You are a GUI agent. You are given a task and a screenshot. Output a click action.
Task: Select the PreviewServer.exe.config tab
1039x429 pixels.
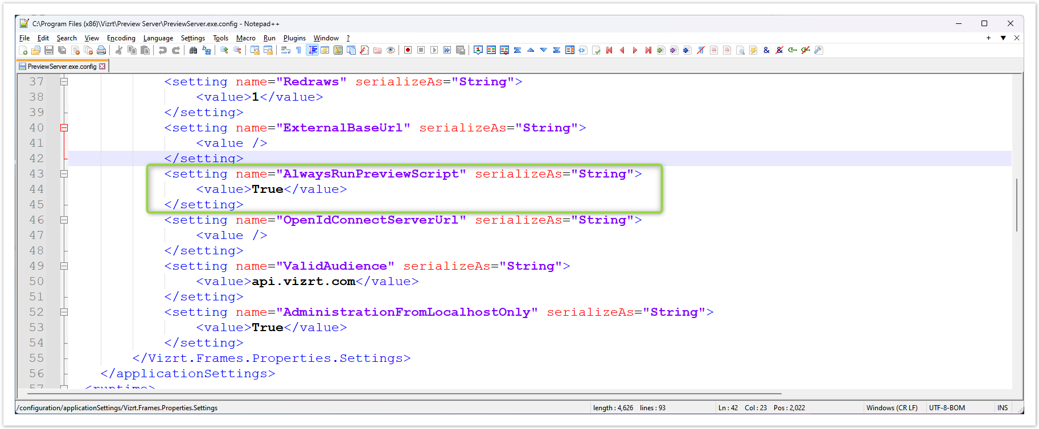click(x=62, y=67)
